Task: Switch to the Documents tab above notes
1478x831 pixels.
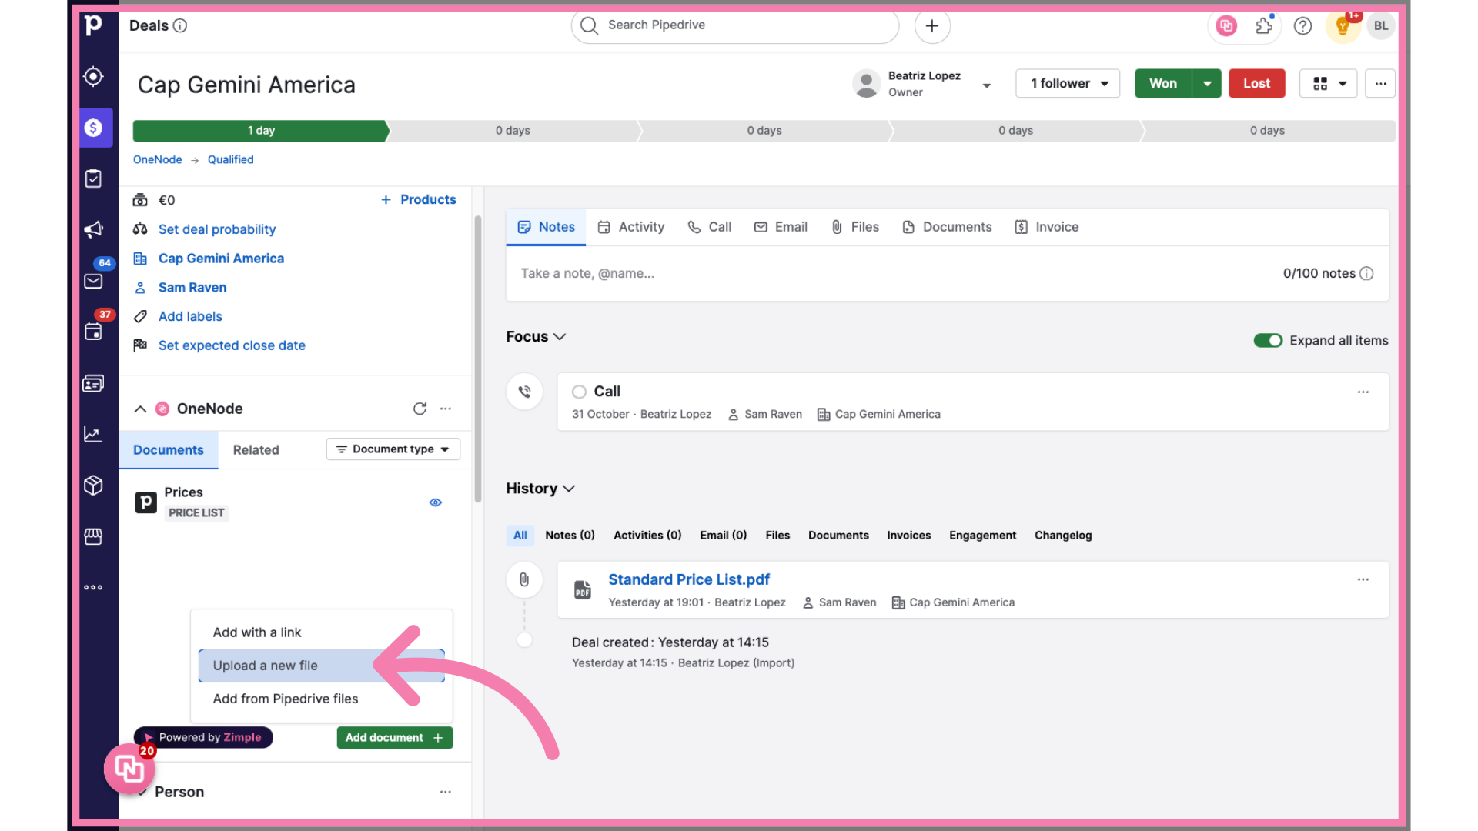Action: coord(947,227)
